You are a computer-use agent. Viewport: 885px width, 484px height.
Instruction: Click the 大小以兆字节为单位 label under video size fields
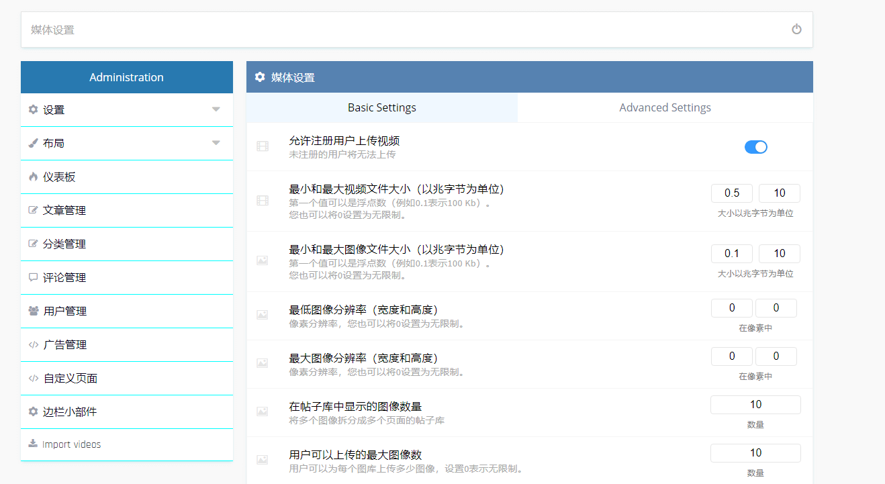point(755,213)
